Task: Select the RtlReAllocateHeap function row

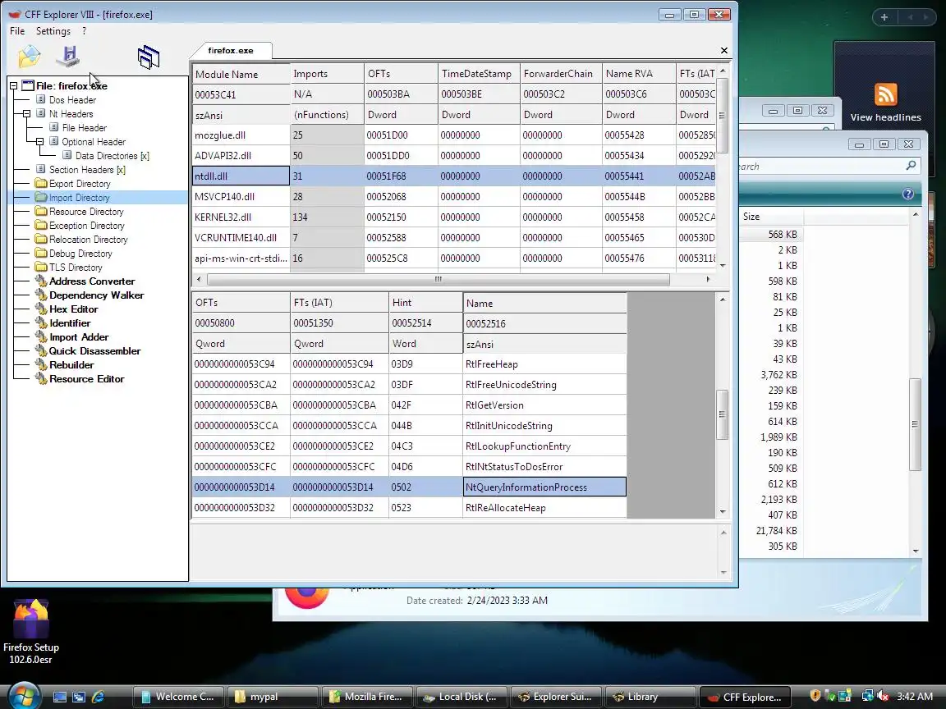Action: [409, 508]
